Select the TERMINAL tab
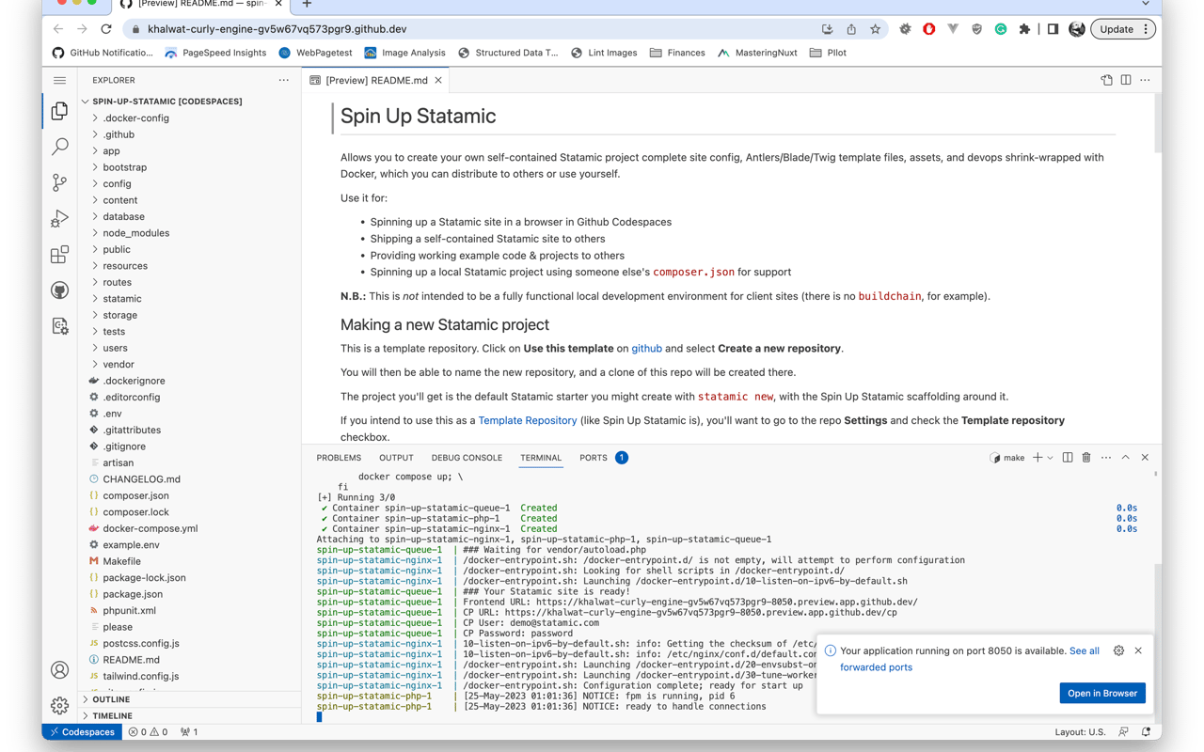Viewport: 1204px width, 752px height. pos(541,458)
